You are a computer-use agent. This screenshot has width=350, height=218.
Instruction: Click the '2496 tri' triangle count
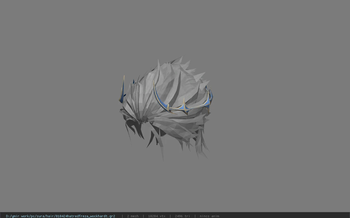pos(182,216)
